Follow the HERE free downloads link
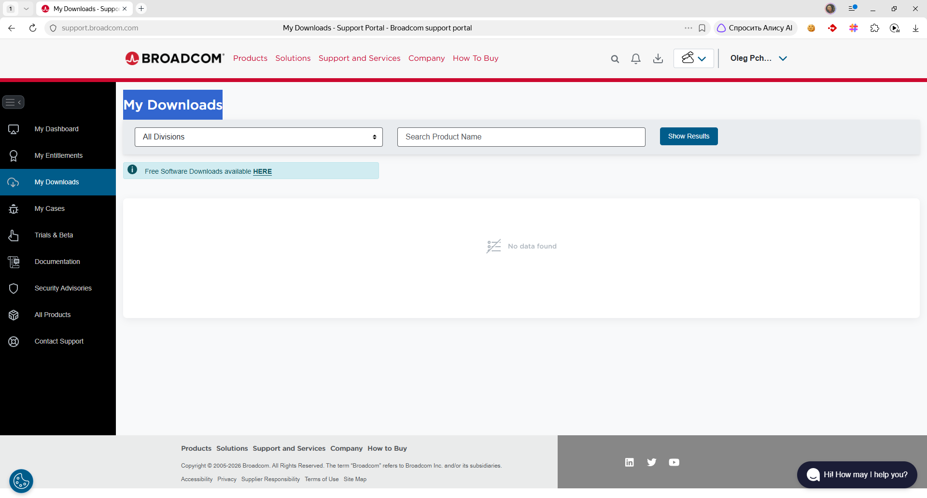 pyautogui.click(x=262, y=171)
